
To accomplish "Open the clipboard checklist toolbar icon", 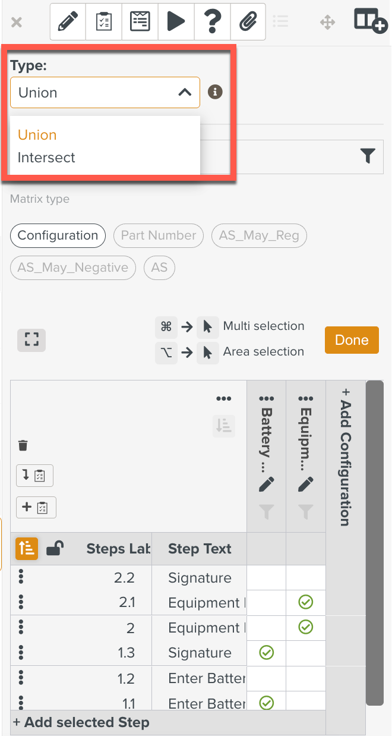I will coord(104,22).
